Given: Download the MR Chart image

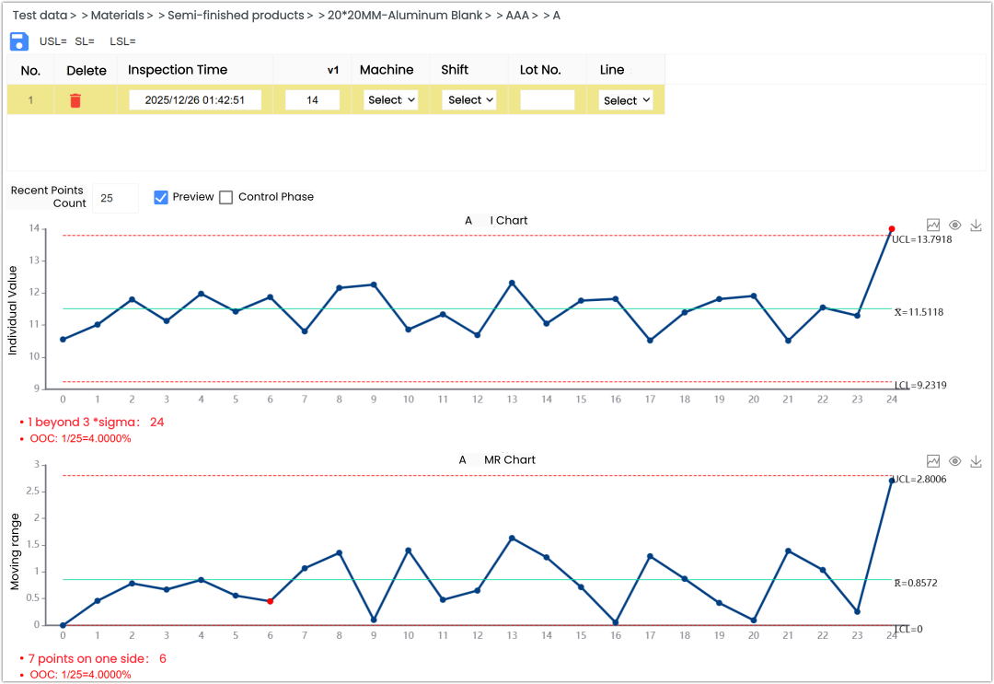Looking at the screenshot, I should tap(977, 460).
